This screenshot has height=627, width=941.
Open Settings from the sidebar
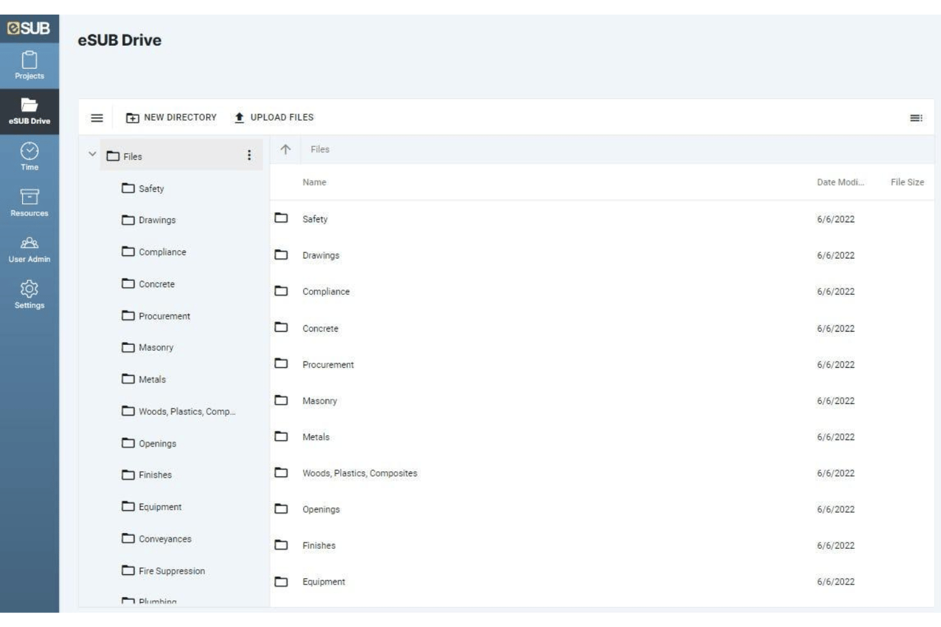[29, 295]
